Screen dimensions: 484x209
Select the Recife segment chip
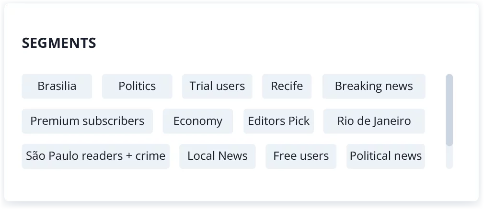pyautogui.click(x=287, y=86)
